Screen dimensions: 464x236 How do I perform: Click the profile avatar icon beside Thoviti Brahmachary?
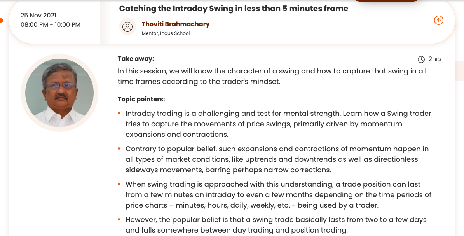pos(127,27)
